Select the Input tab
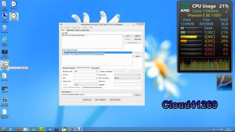This screenshot has height=132, width=235. (x=63, y=30)
